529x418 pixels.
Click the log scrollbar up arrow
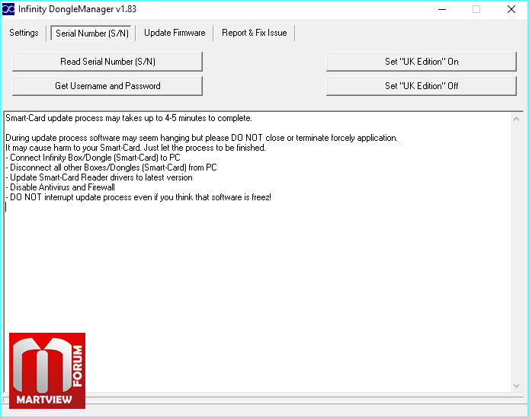(x=516, y=119)
